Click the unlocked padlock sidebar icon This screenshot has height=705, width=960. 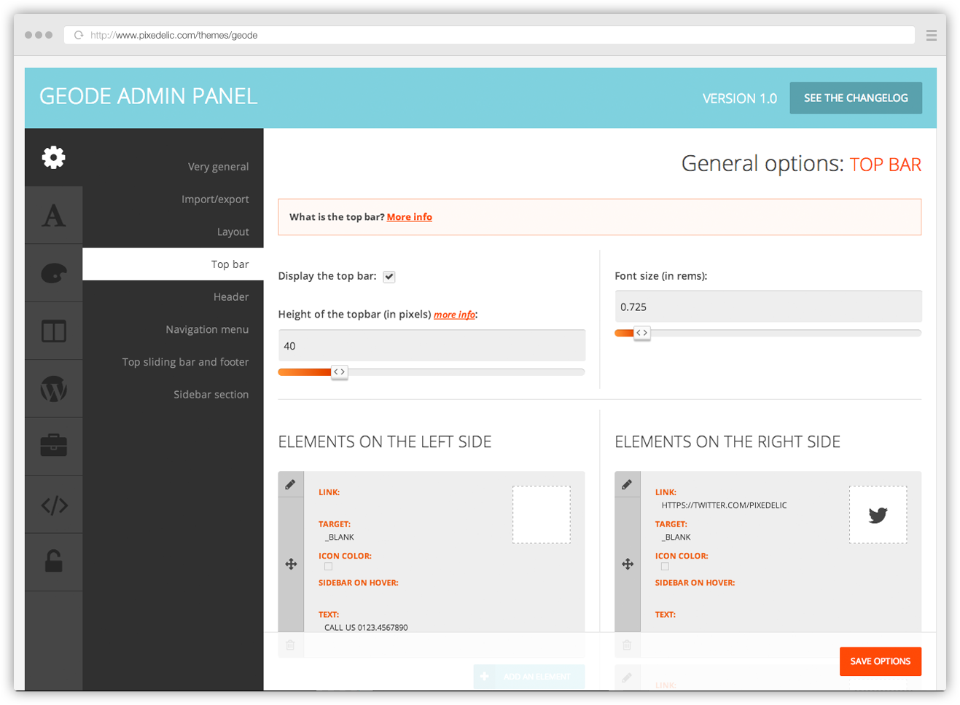point(53,562)
